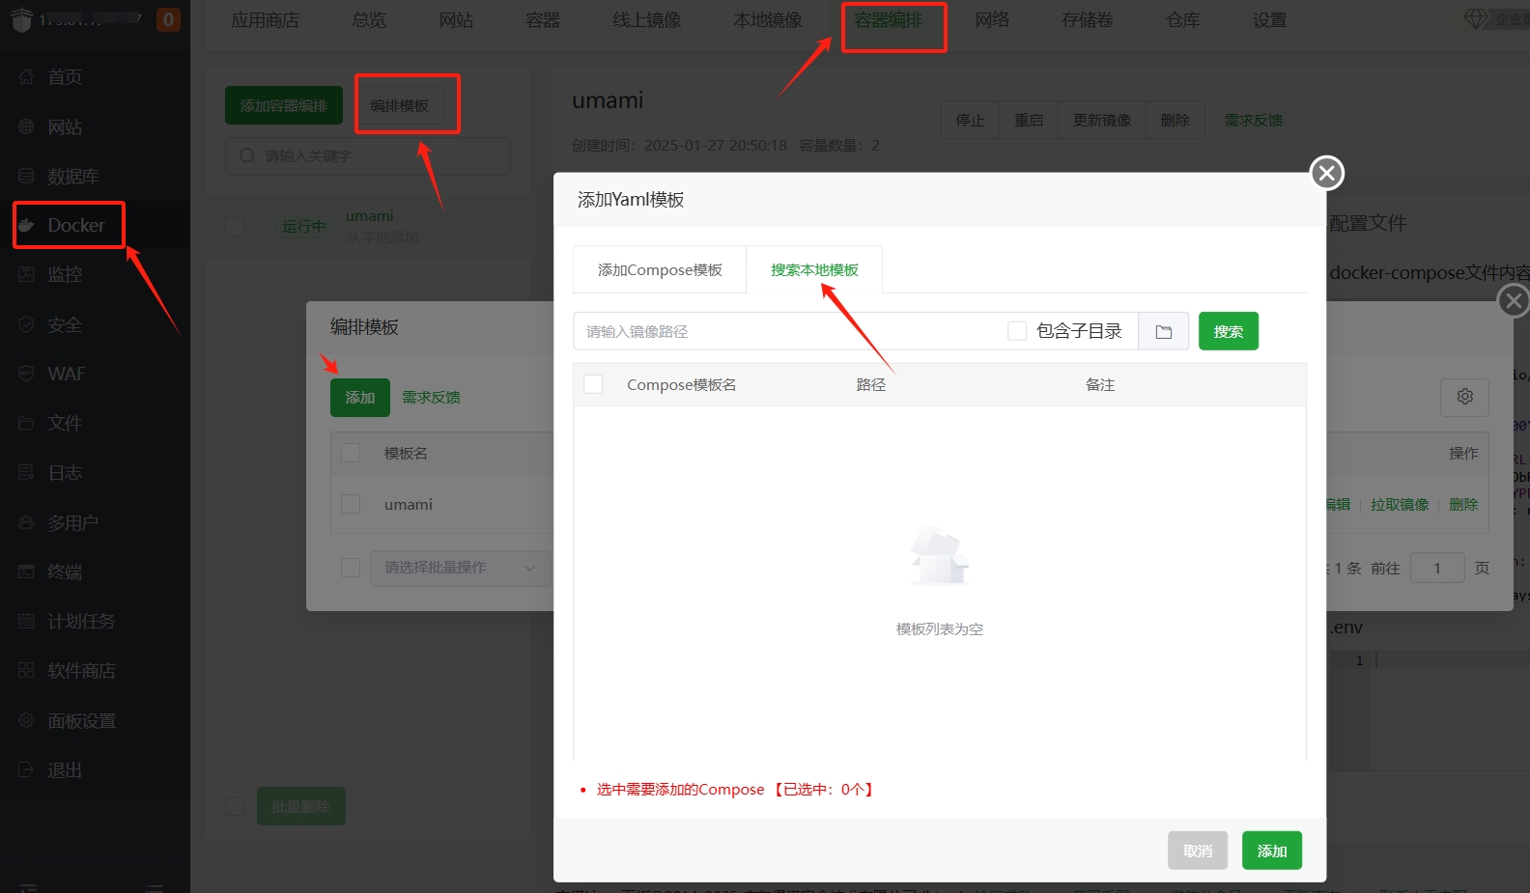Viewport: 1530px width, 893px height.
Task: Click the Docker whale icon in the sidebar
Action: click(26, 225)
